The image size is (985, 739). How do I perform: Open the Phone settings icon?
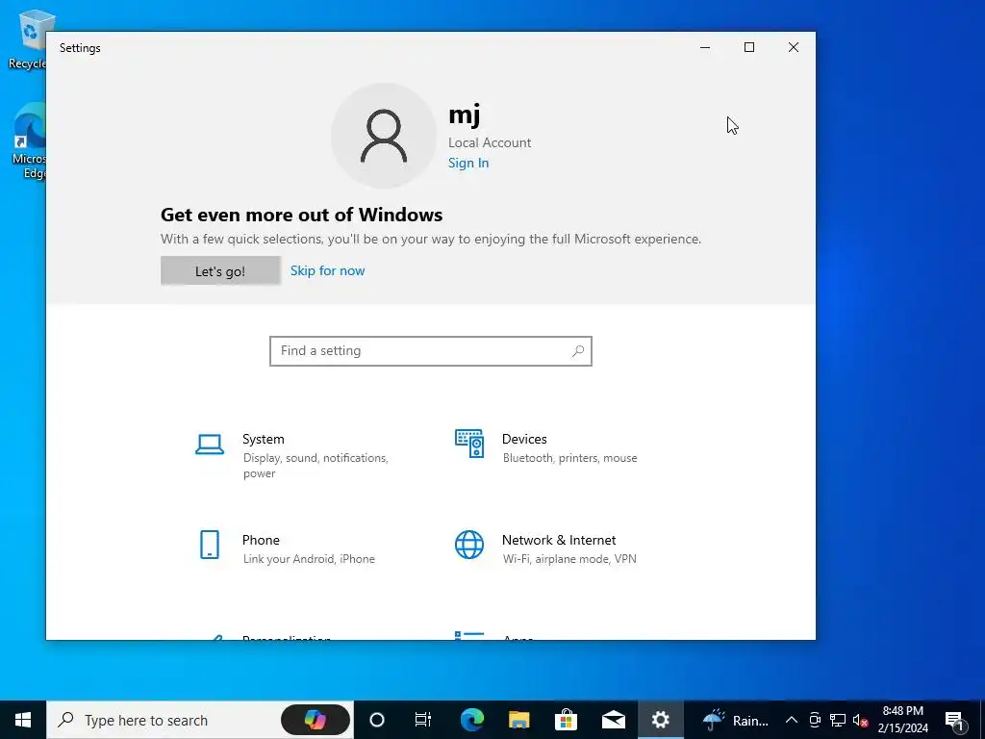pos(209,545)
